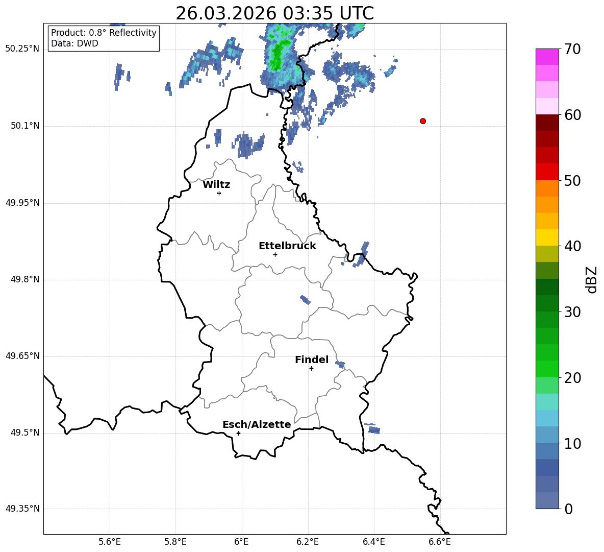The height and width of the screenshot is (552, 604).
Task: Click the Esch/Alzette city label
Action: tap(257, 424)
